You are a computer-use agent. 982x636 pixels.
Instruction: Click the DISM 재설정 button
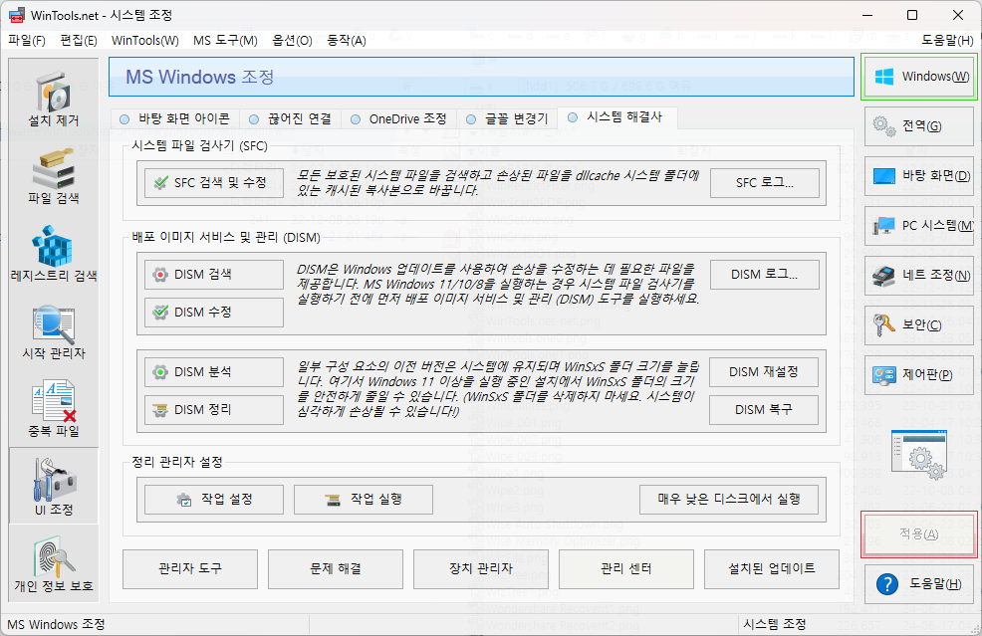coord(764,372)
